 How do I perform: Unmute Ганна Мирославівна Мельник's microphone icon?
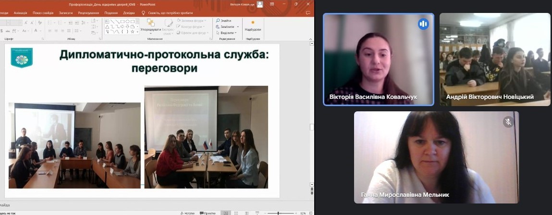[x=508, y=122]
